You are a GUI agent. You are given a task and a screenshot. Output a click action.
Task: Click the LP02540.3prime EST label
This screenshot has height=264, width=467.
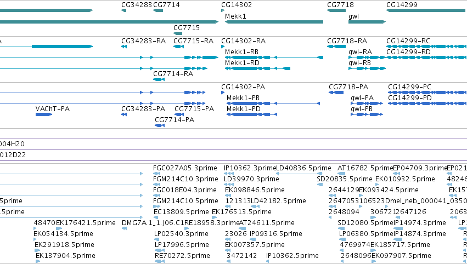click(x=182, y=234)
